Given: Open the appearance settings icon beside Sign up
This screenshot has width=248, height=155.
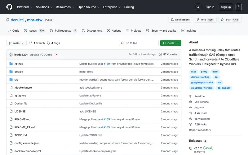Looking at the screenshot, I should pos(238,7).
